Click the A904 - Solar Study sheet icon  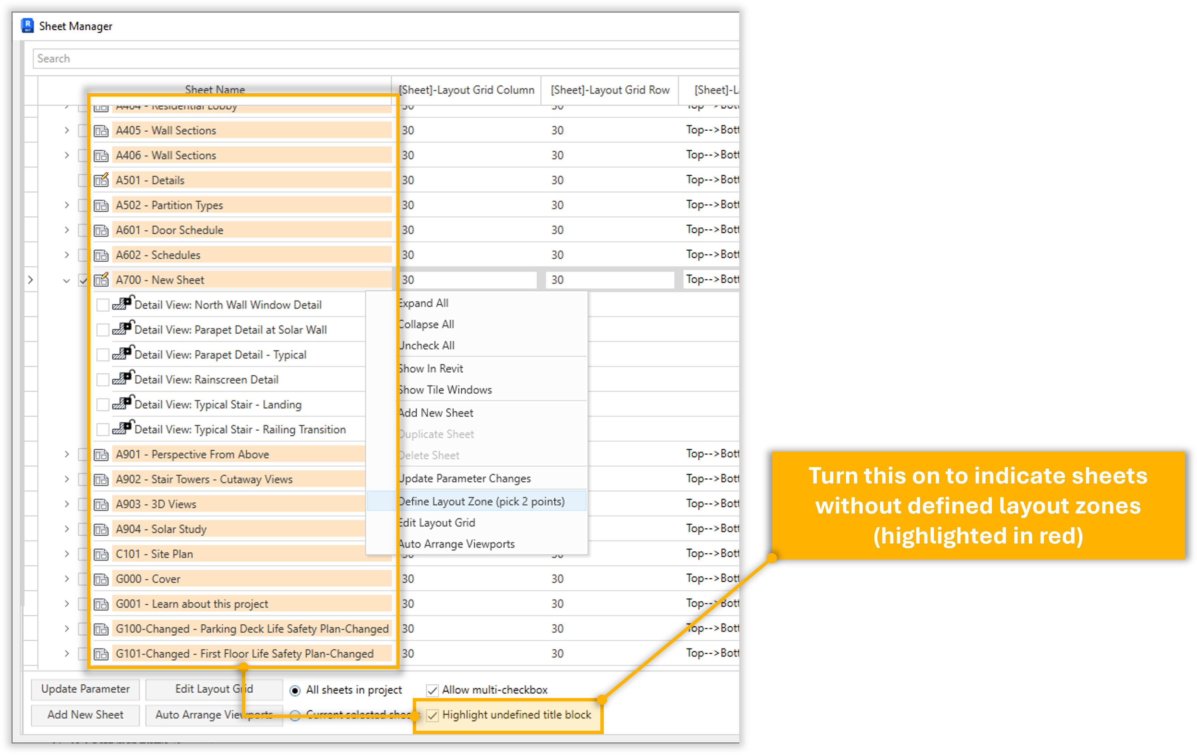(101, 529)
